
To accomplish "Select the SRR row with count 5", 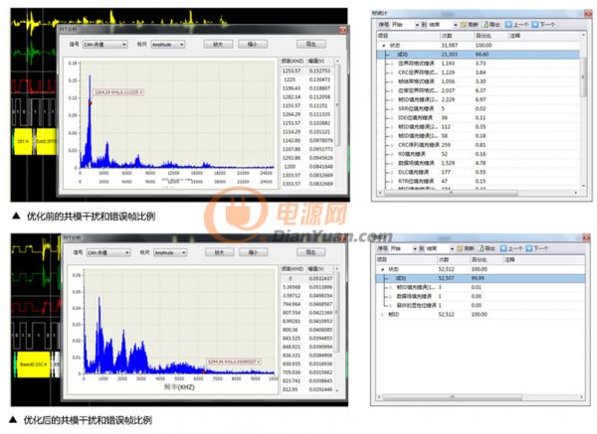I will point(479,108).
